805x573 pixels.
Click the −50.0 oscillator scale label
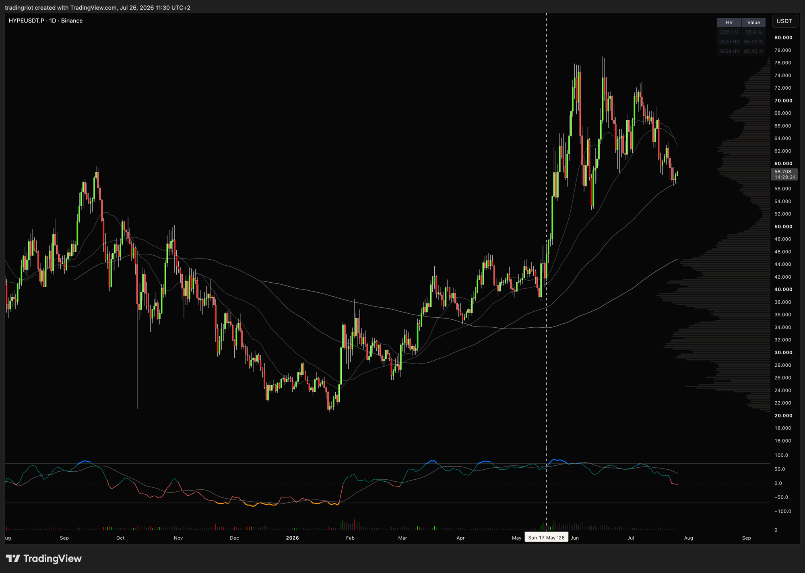coord(781,497)
